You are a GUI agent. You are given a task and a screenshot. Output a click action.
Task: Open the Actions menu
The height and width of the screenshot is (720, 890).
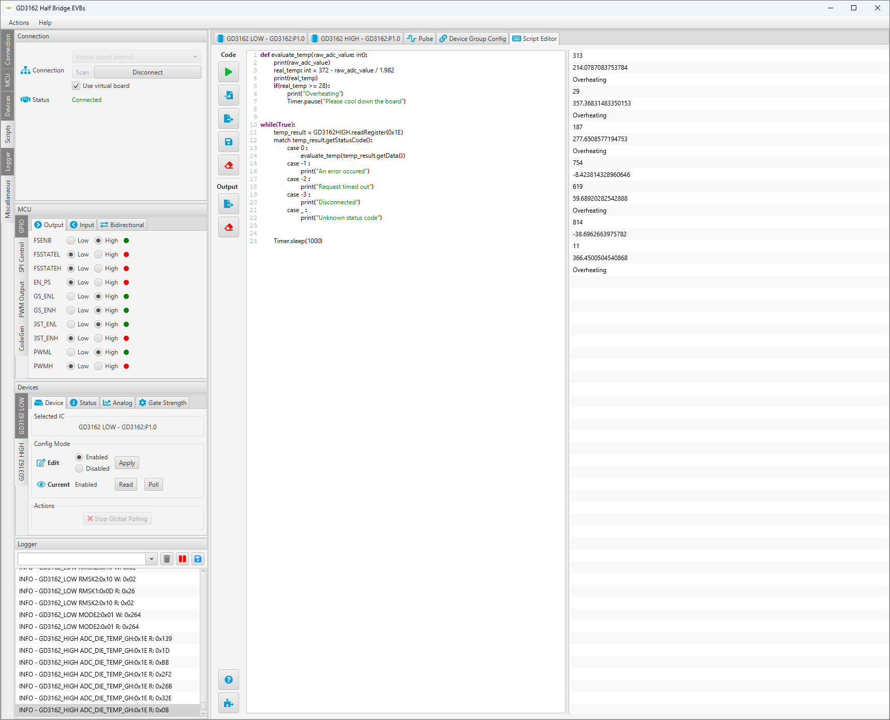(19, 23)
